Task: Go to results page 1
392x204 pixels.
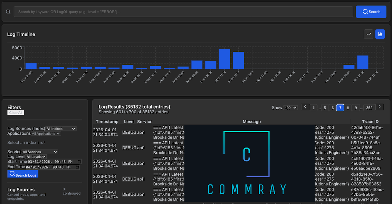Action: 313,108
